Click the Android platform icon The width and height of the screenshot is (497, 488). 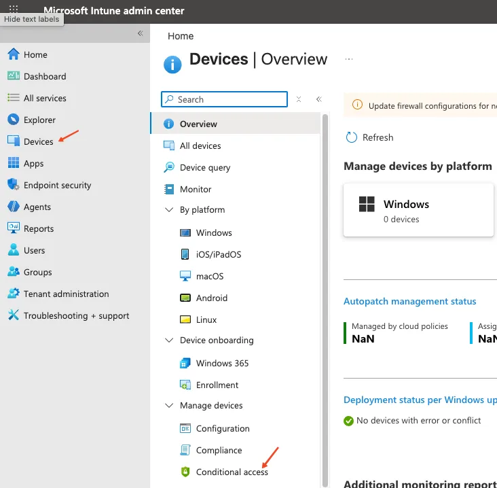(x=185, y=298)
